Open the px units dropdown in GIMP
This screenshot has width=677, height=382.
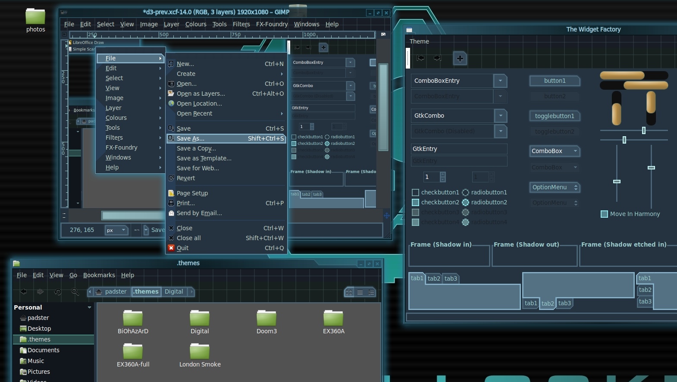coord(116,230)
